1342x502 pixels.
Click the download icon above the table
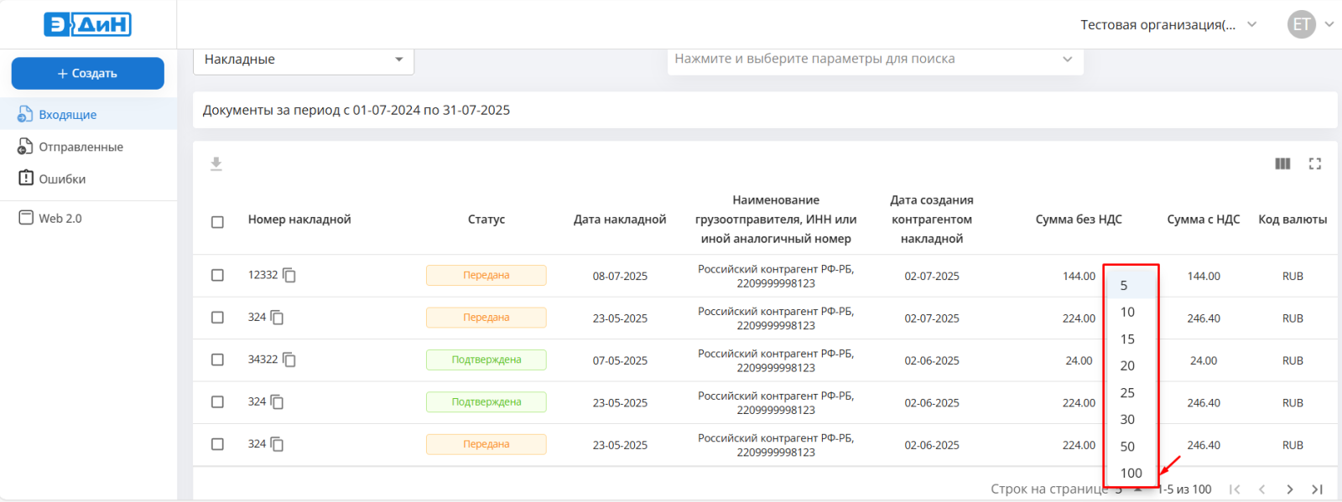point(216,164)
